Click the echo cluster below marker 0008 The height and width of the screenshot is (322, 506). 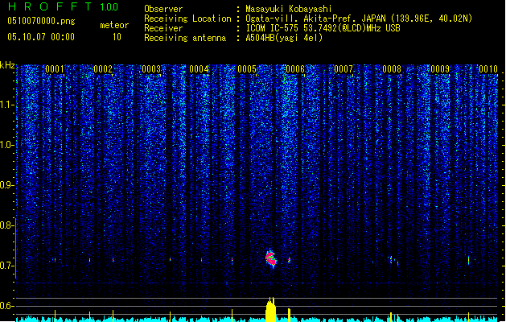tap(393, 260)
